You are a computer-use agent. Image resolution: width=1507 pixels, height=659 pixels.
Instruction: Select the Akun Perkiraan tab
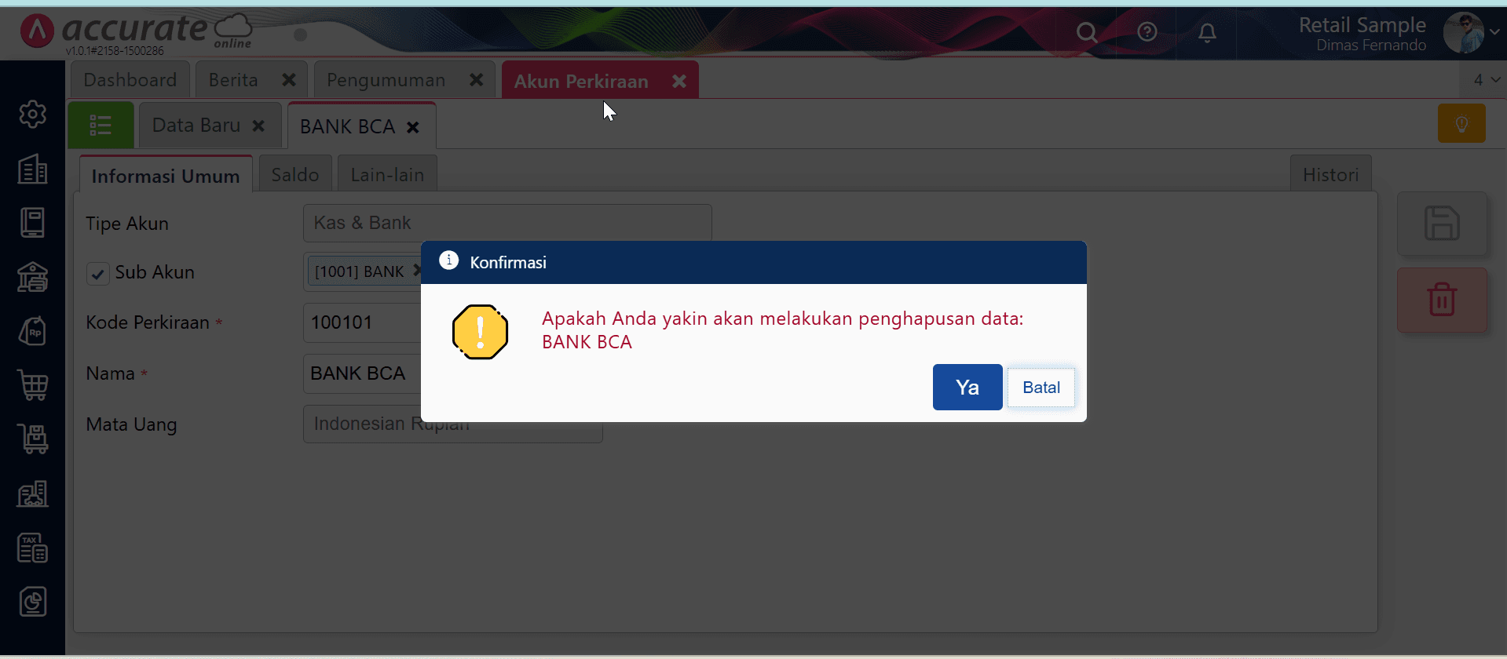[581, 81]
